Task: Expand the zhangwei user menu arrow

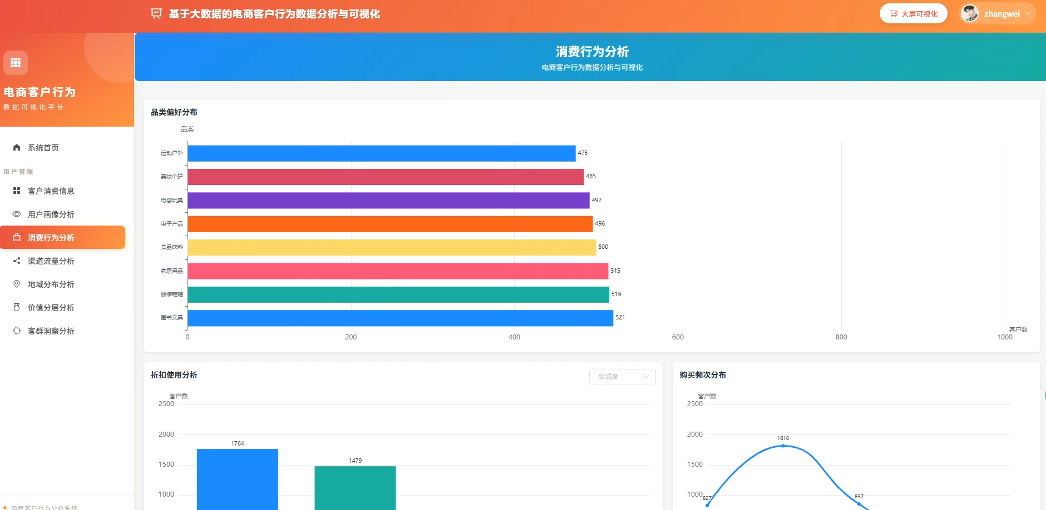Action: click(x=1028, y=13)
